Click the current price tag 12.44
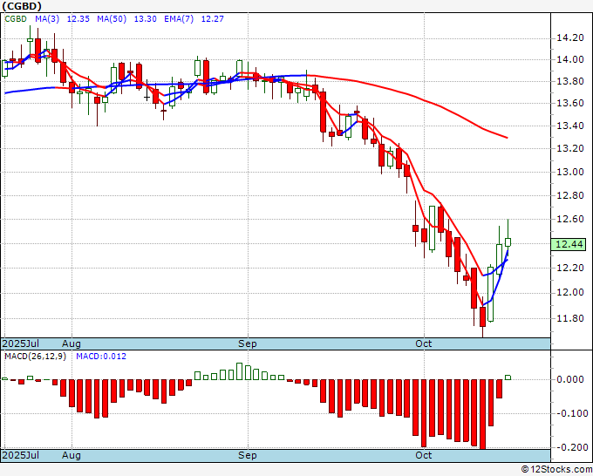The width and height of the screenshot is (593, 476). click(x=569, y=244)
